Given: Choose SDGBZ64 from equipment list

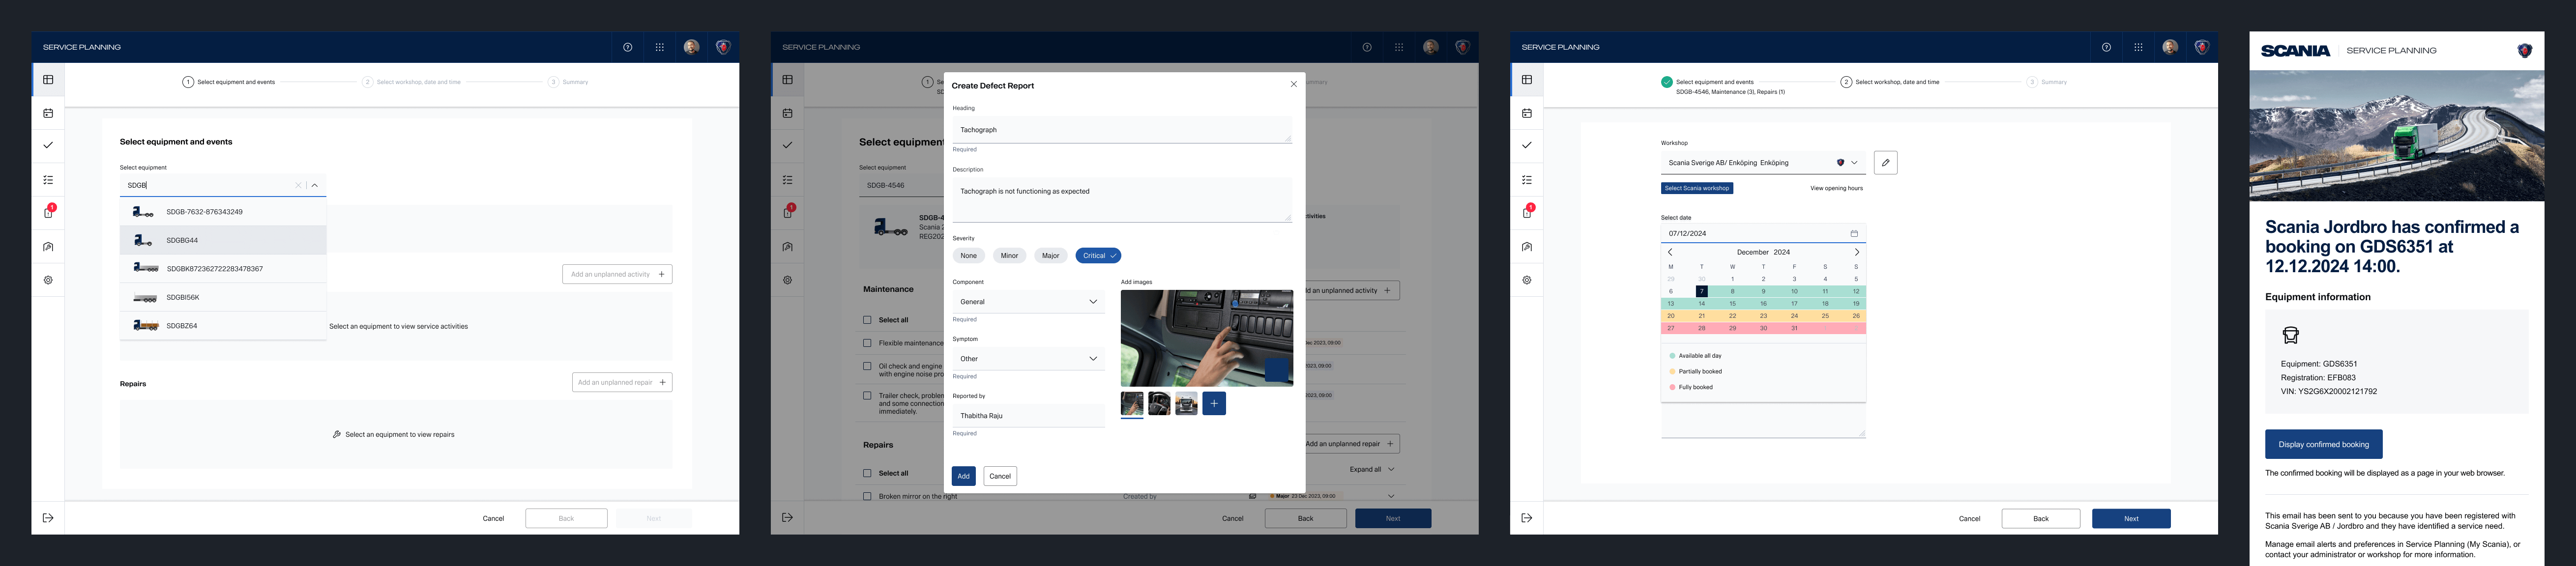Looking at the screenshot, I should 223,326.
